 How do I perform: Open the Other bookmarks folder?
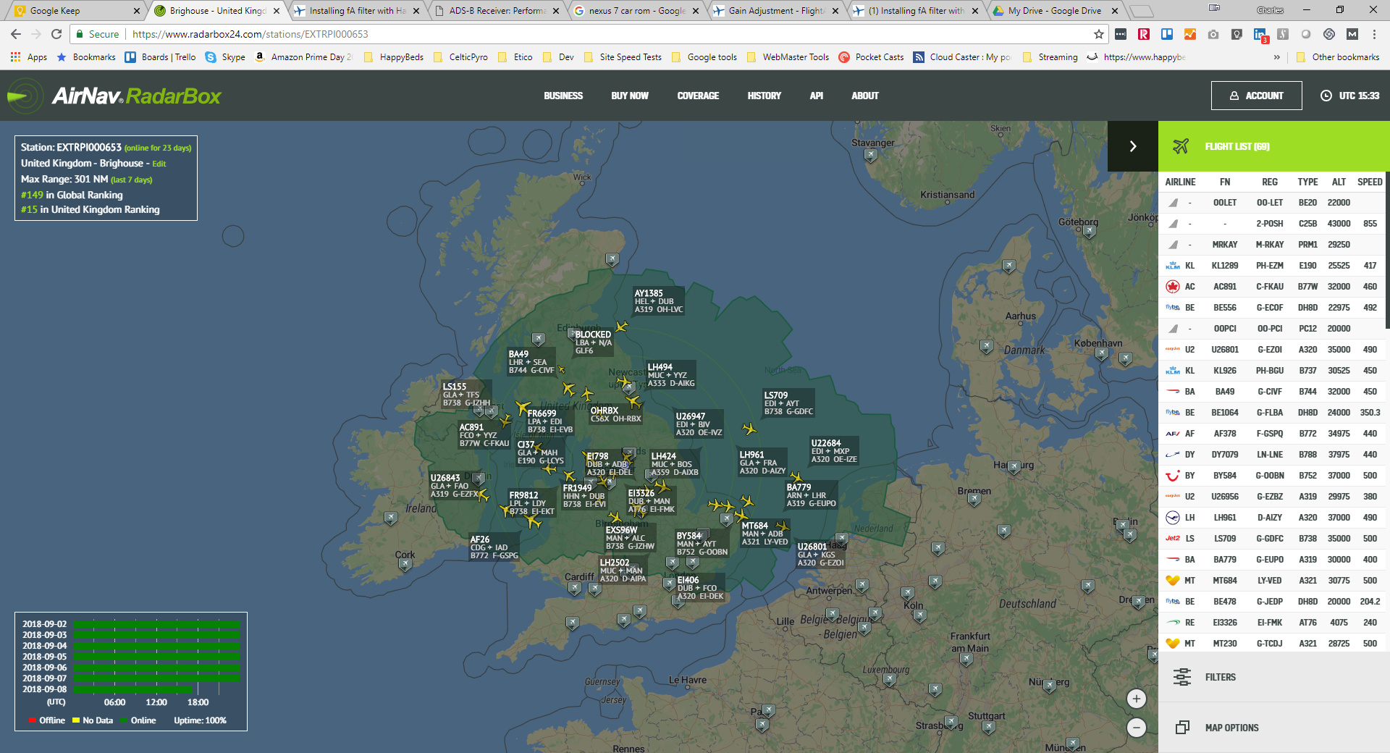(x=1338, y=57)
